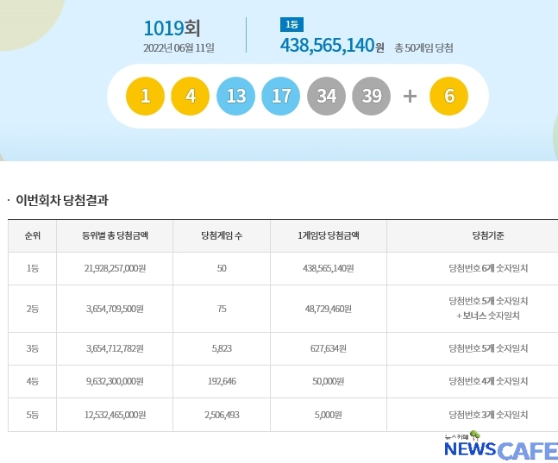Select the blue ball number 13
Screen dimensions: 558x463
[x=236, y=96]
